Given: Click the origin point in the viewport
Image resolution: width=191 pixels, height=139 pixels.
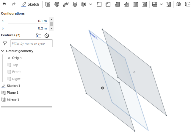Looking at the screenshot, I should tap(103, 88).
